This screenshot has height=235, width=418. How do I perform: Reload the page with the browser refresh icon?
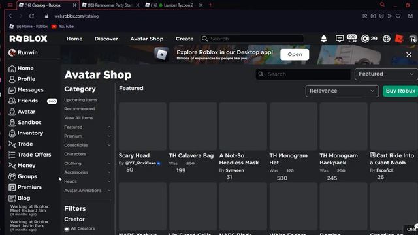pyautogui.click(x=31, y=16)
